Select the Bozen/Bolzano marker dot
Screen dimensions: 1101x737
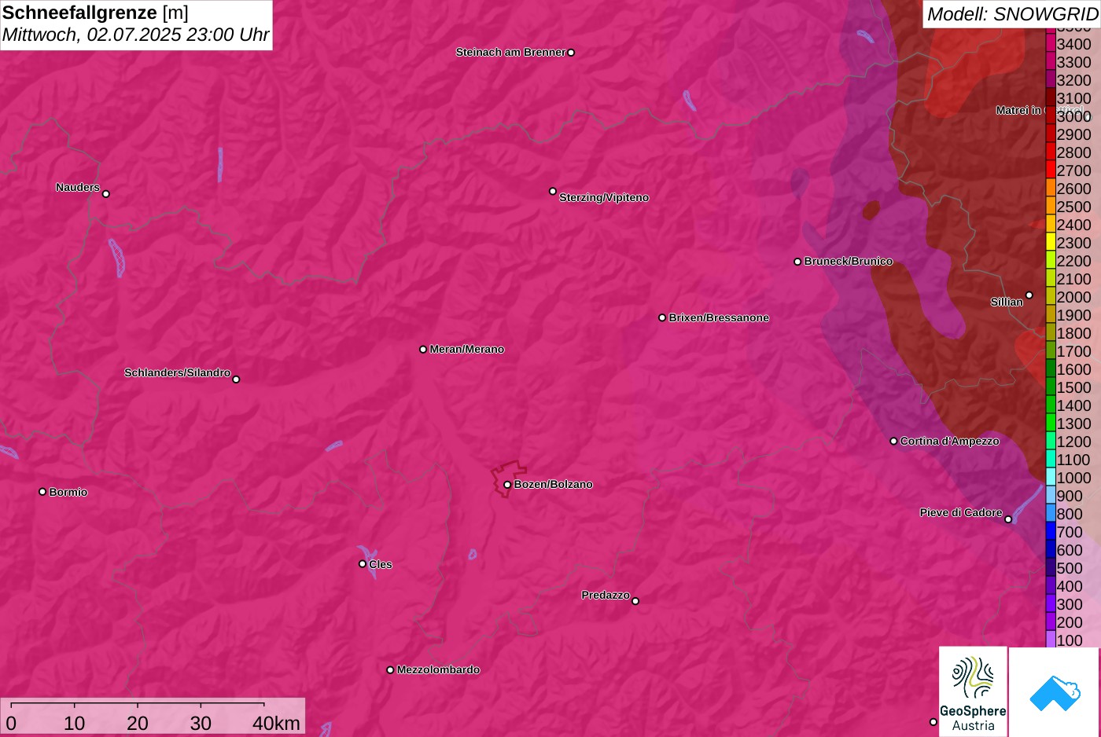tap(507, 485)
